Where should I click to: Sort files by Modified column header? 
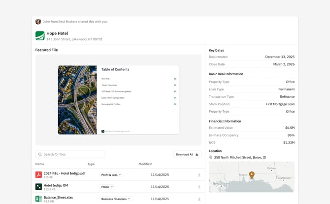click(145, 164)
